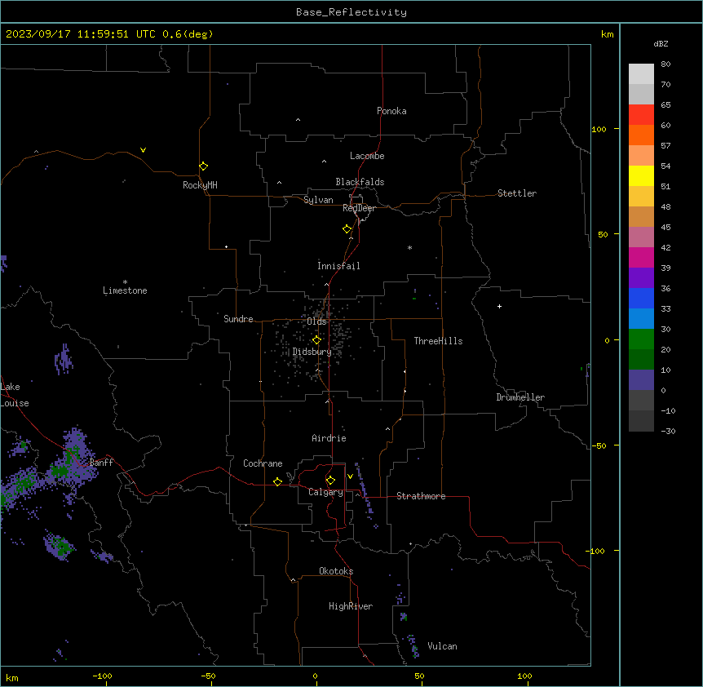This screenshot has width=703, height=687.
Task: Click the Limestone label
Action: point(125,290)
